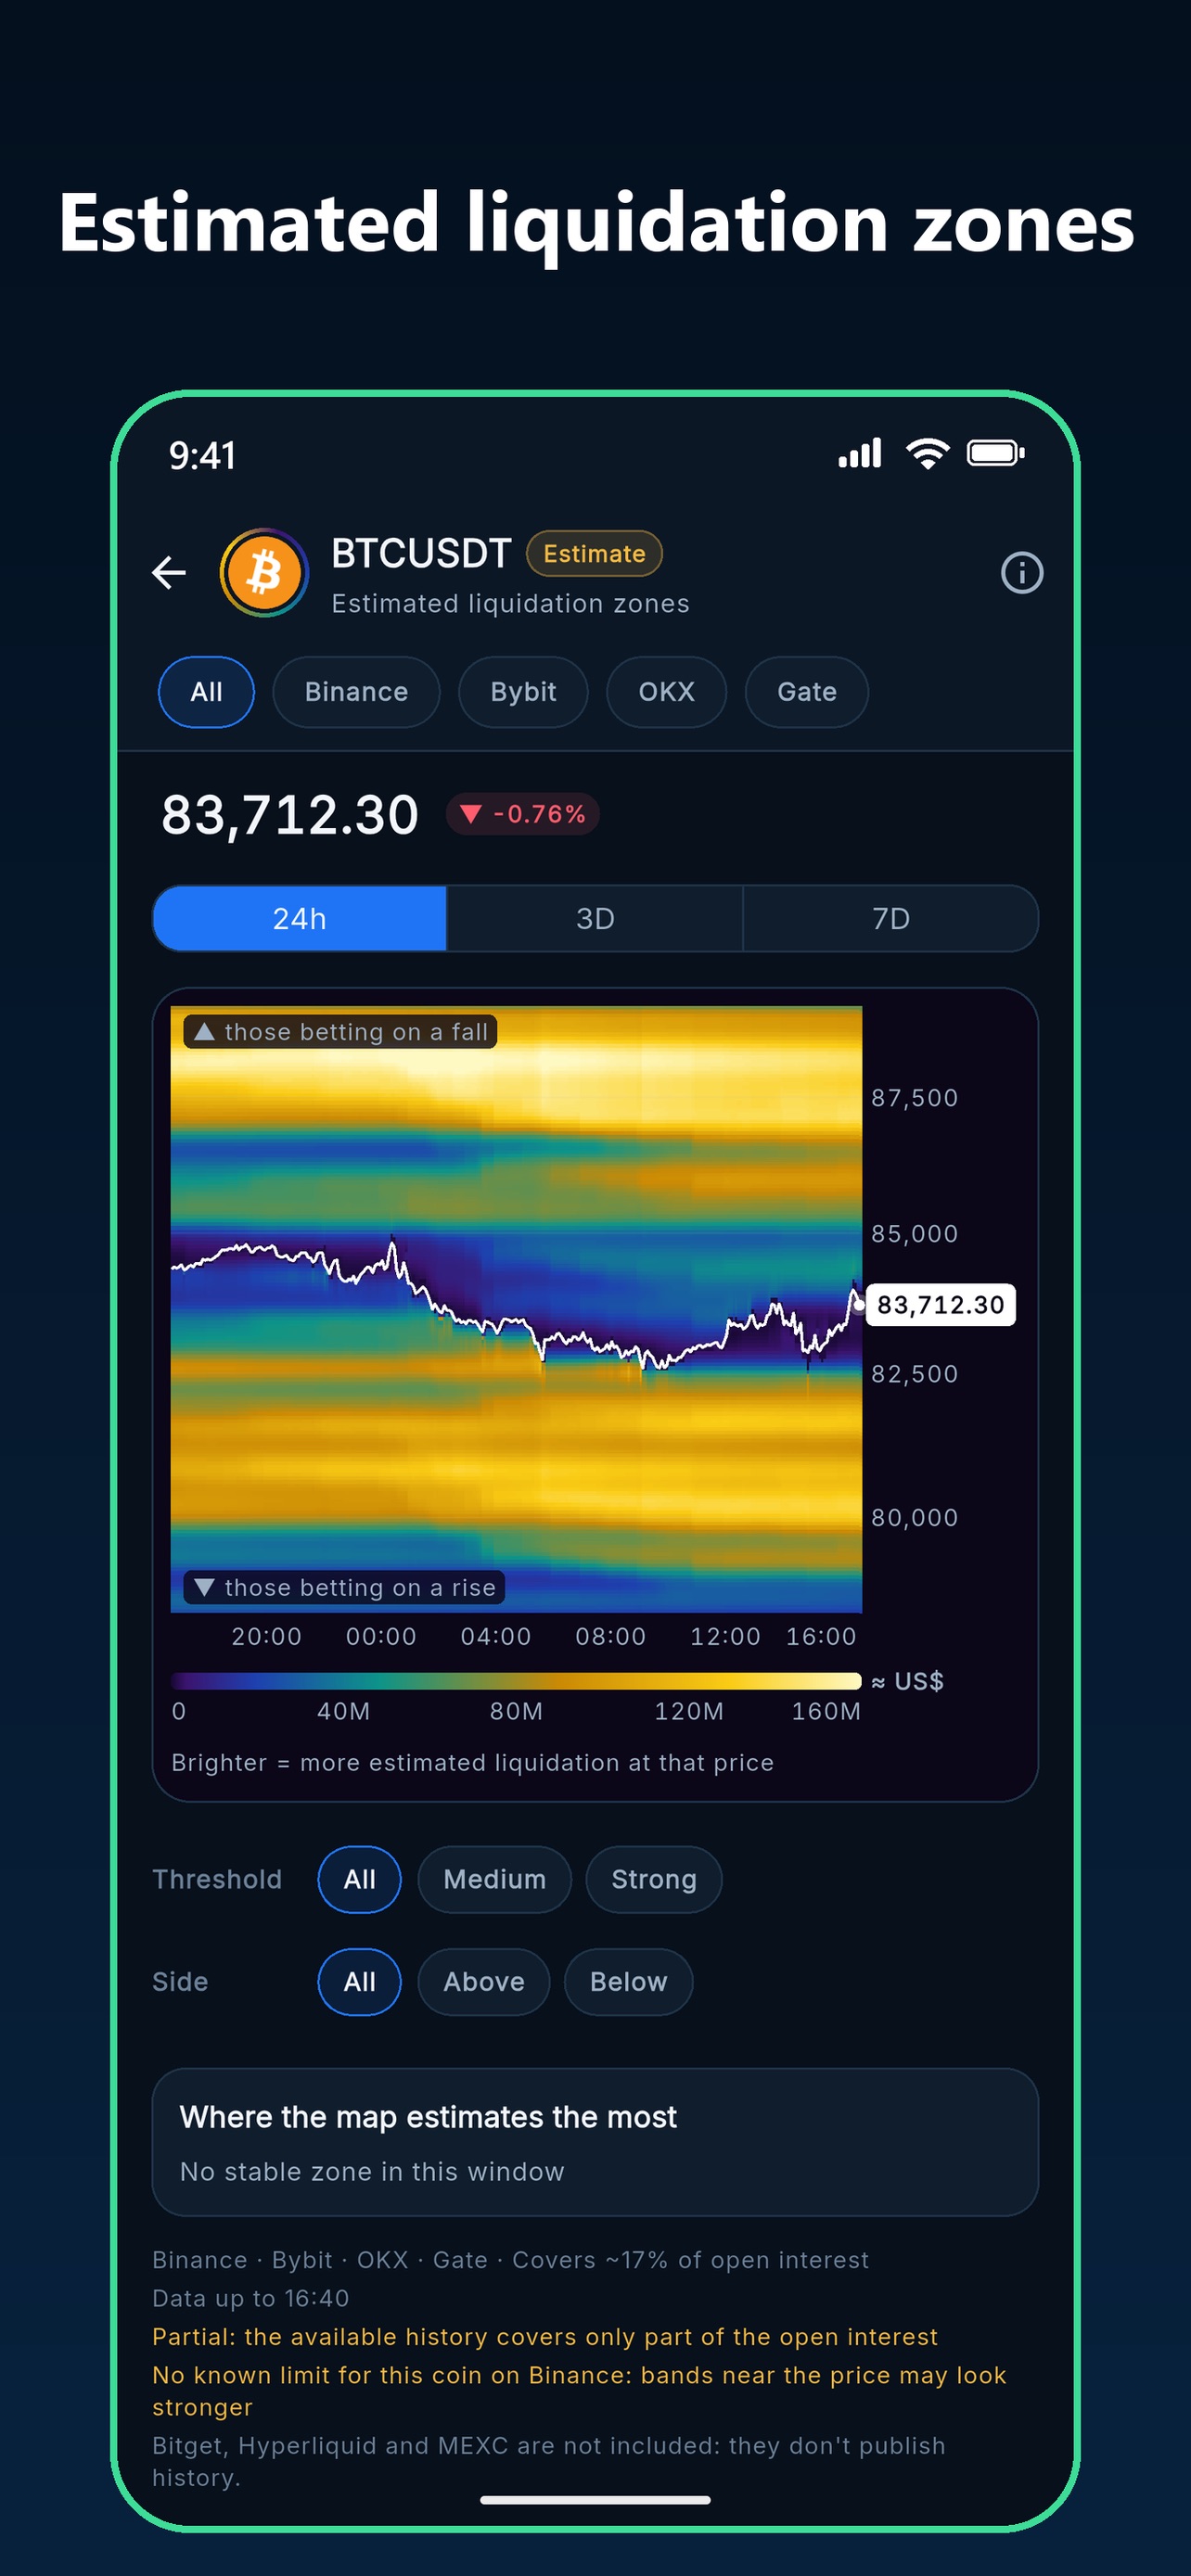Tap the color intensity legend bar

click(516, 1681)
